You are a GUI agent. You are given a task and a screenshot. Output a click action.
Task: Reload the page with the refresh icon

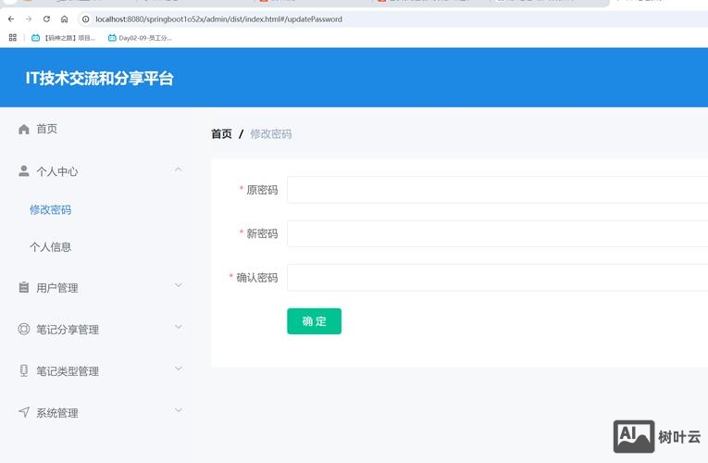[46, 19]
